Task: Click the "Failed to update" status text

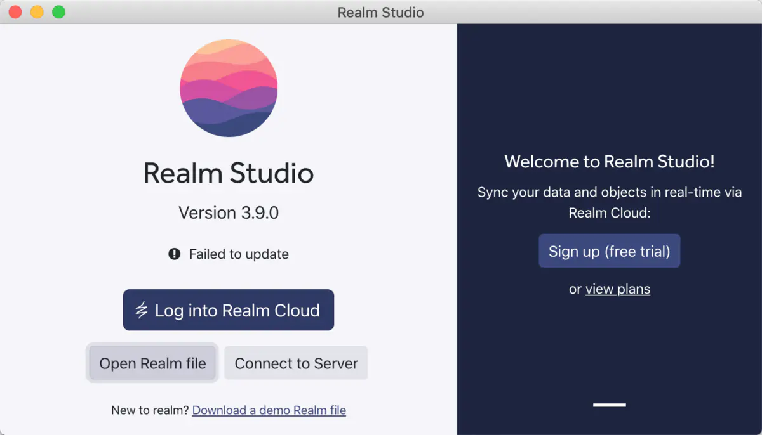Action: pyautogui.click(x=239, y=254)
